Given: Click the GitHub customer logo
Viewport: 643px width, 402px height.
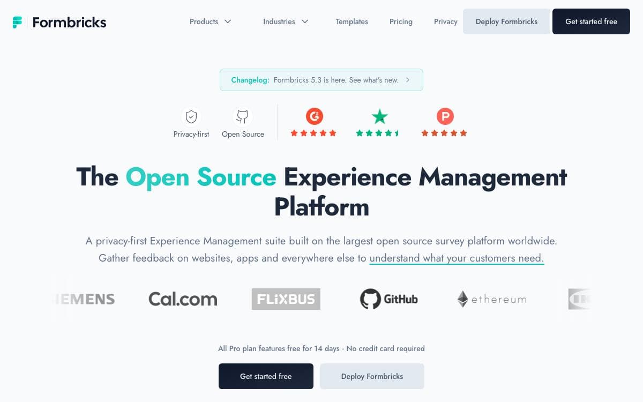Looking at the screenshot, I should tap(389, 299).
